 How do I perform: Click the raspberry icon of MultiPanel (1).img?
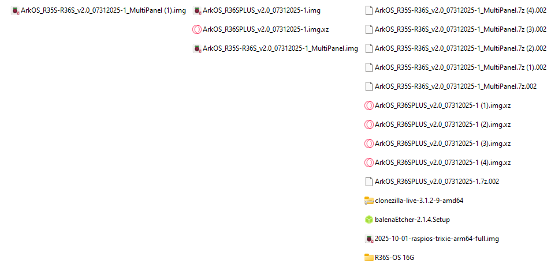click(x=15, y=11)
